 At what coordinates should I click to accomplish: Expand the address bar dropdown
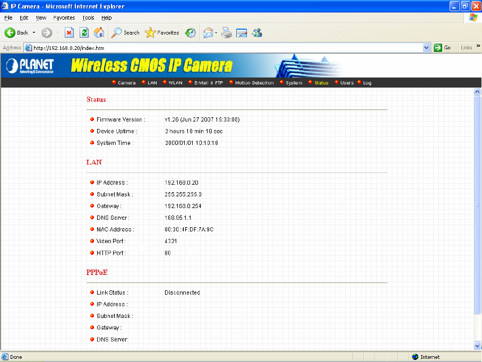pyautogui.click(x=427, y=48)
